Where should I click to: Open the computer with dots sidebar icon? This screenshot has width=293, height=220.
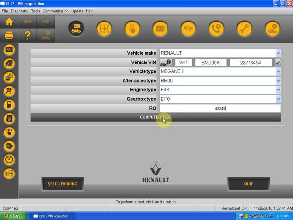pyautogui.click(x=9, y=77)
